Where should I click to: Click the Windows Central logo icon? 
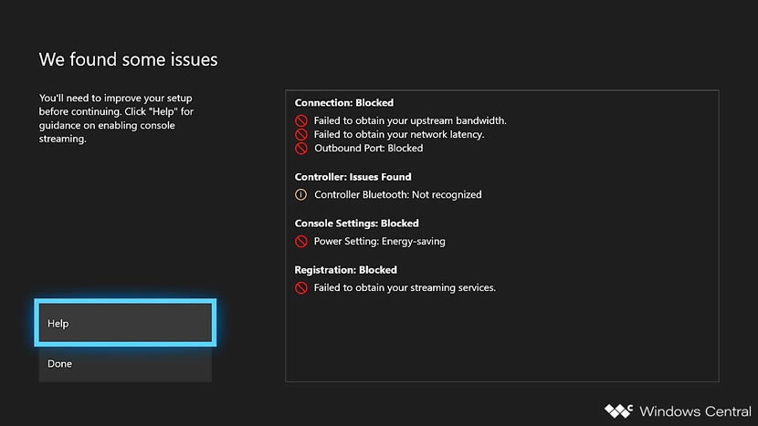point(618,410)
